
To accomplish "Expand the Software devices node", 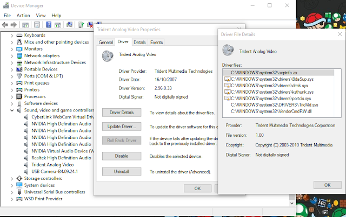I will 12,103.
